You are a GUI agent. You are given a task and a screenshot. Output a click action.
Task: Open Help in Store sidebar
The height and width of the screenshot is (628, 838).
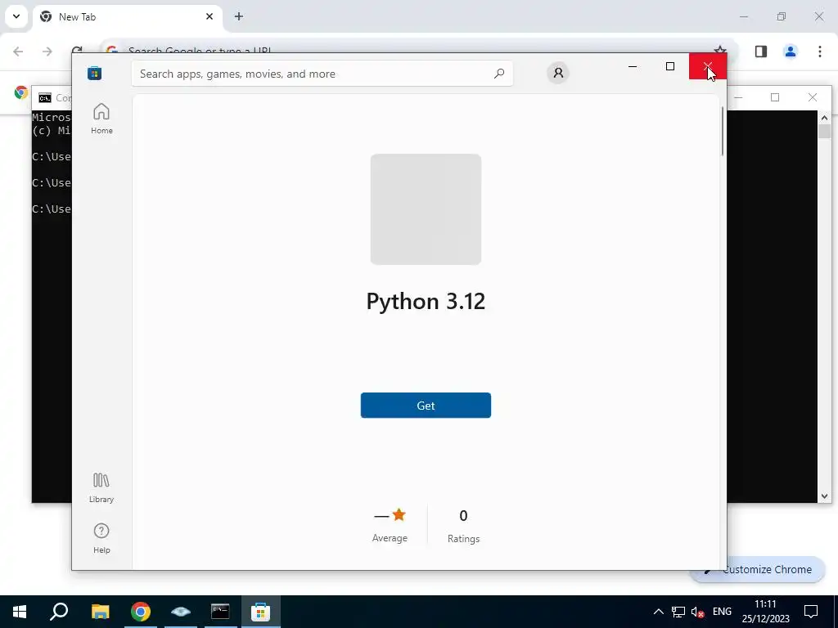[101, 538]
